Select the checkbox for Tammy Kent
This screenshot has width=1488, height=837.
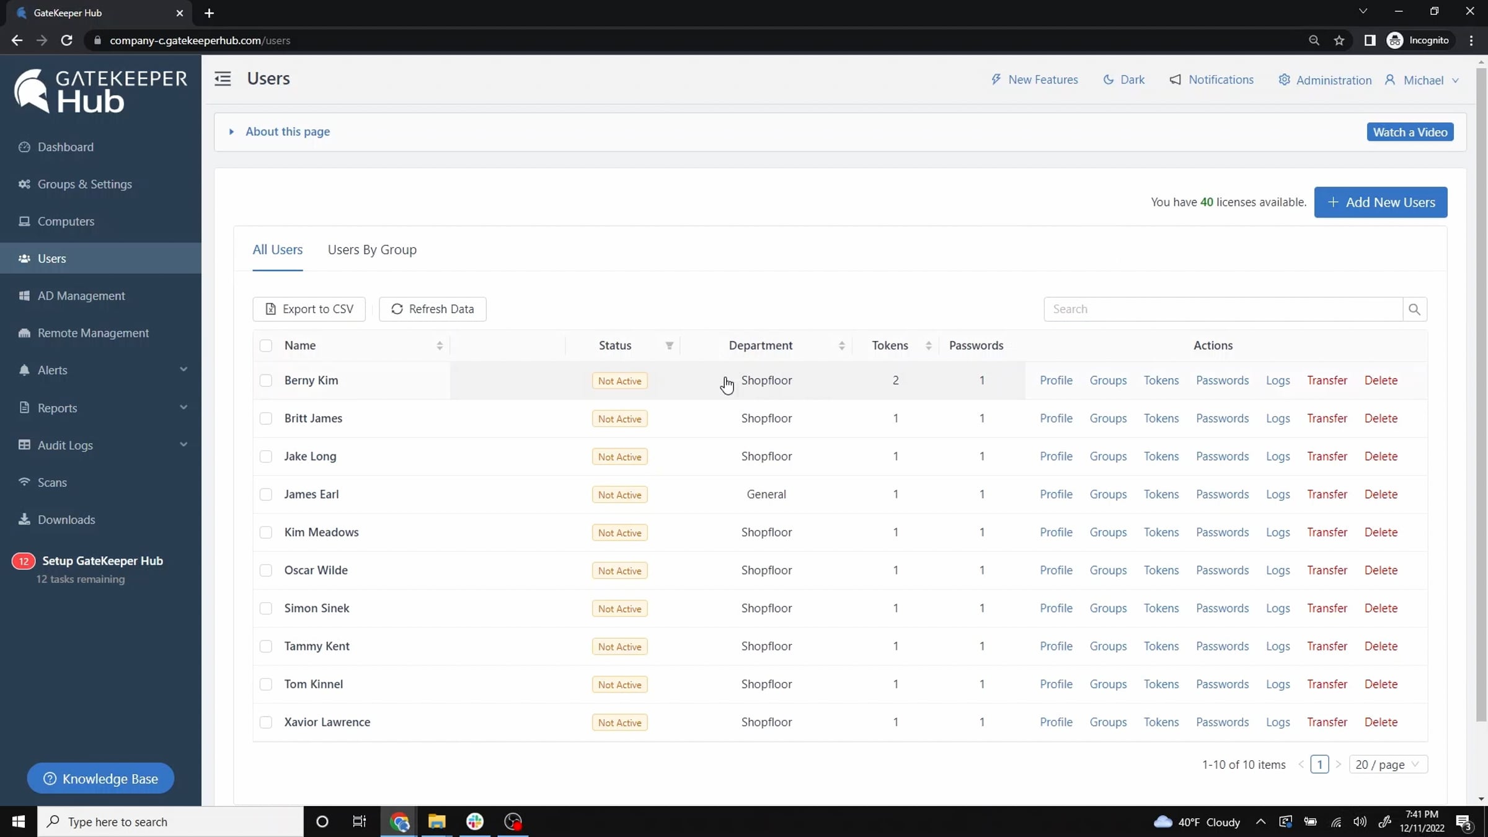point(266,646)
